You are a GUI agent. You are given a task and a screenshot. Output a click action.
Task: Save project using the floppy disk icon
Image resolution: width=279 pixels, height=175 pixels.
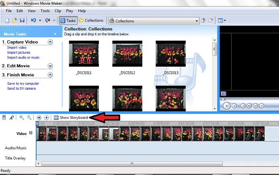22,20
